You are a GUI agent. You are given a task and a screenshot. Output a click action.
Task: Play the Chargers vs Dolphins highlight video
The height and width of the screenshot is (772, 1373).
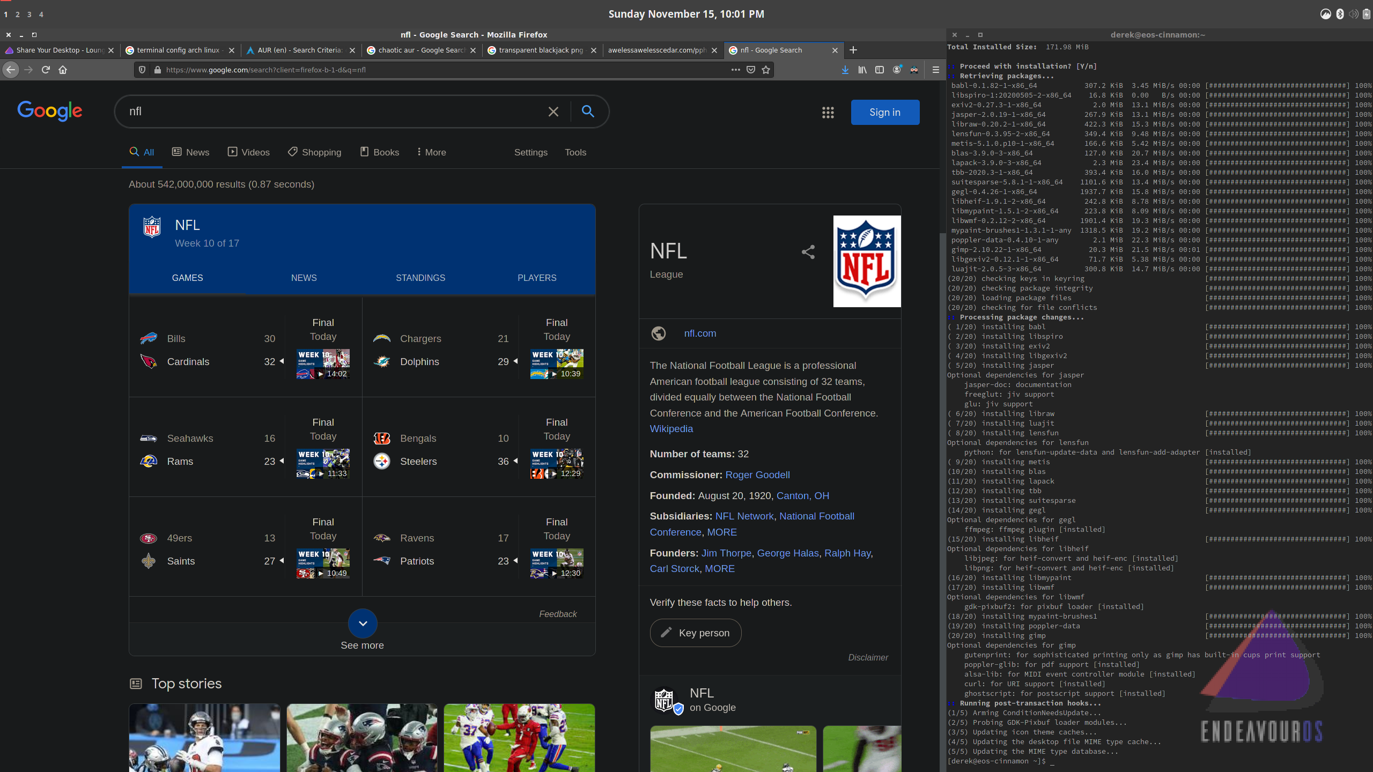556,365
